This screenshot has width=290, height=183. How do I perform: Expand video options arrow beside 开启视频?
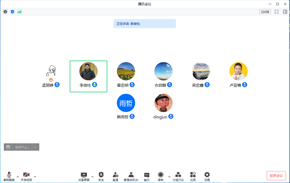click(x=35, y=176)
